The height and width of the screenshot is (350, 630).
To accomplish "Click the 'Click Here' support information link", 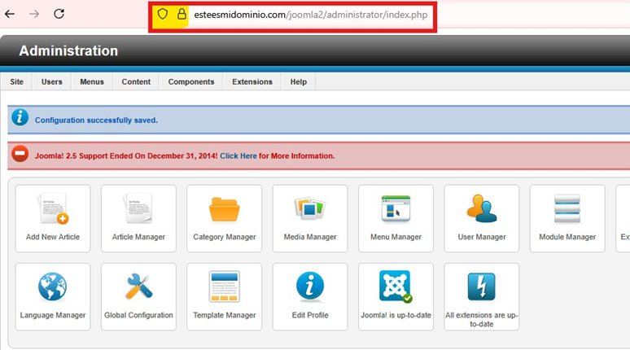I will pos(238,156).
